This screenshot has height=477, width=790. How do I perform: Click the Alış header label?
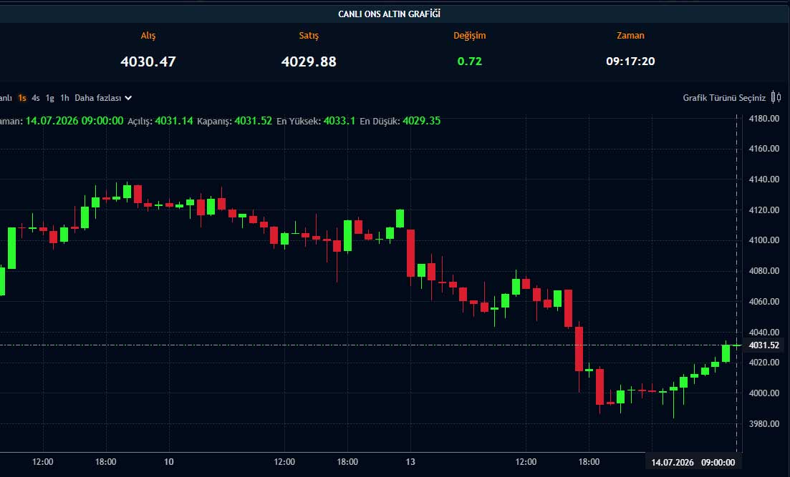[x=148, y=36]
